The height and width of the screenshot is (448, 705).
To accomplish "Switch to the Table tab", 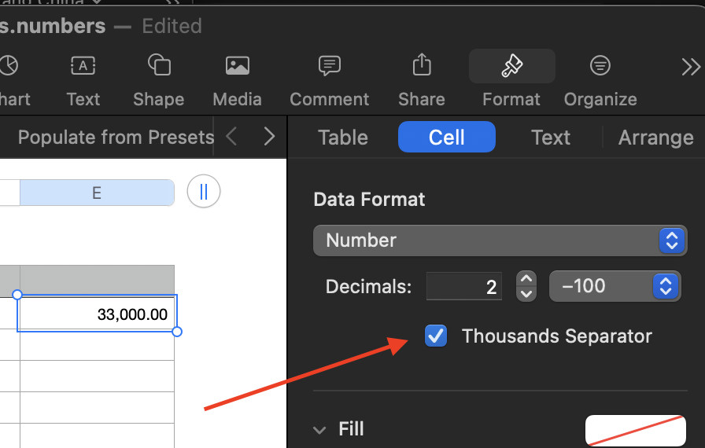I will pyautogui.click(x=343, y=138).
